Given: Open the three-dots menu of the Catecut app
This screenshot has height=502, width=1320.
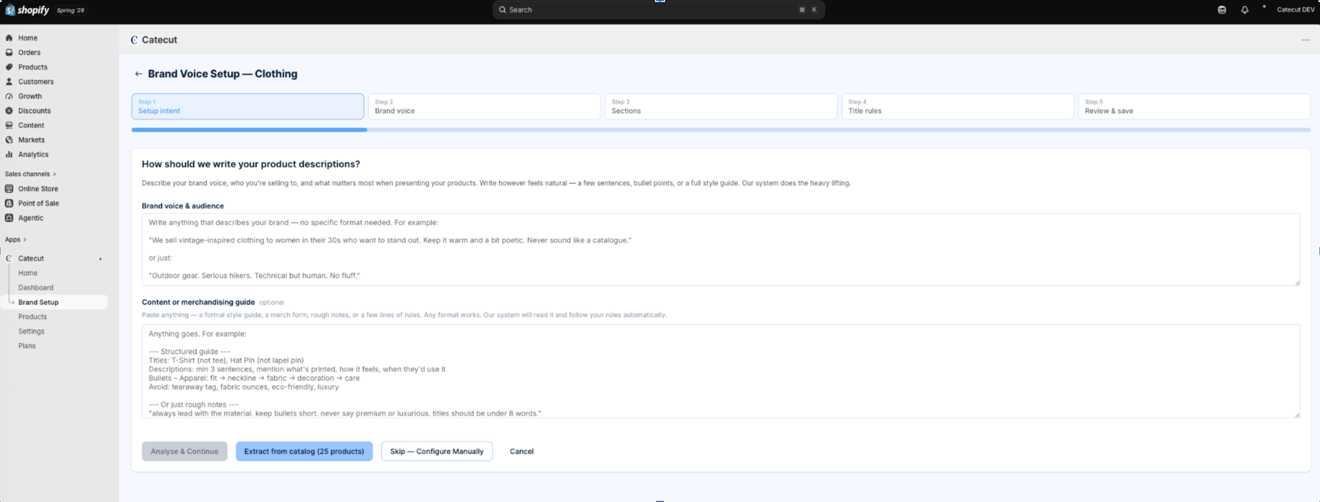Looking at the screenshot, I should click(1305, 40).
